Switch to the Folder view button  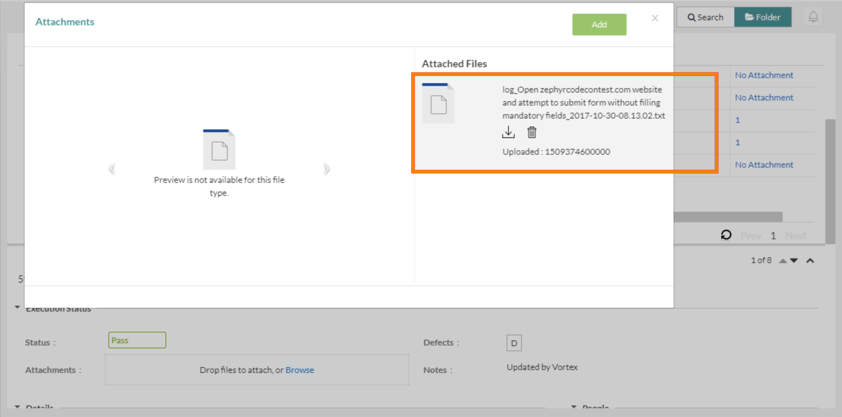(x=763, y=17)
